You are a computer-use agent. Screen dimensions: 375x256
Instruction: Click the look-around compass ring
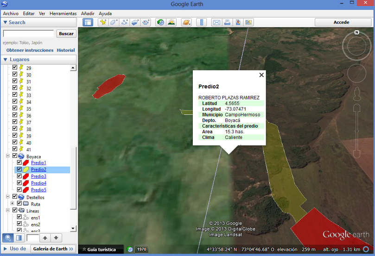pos(356,46)
